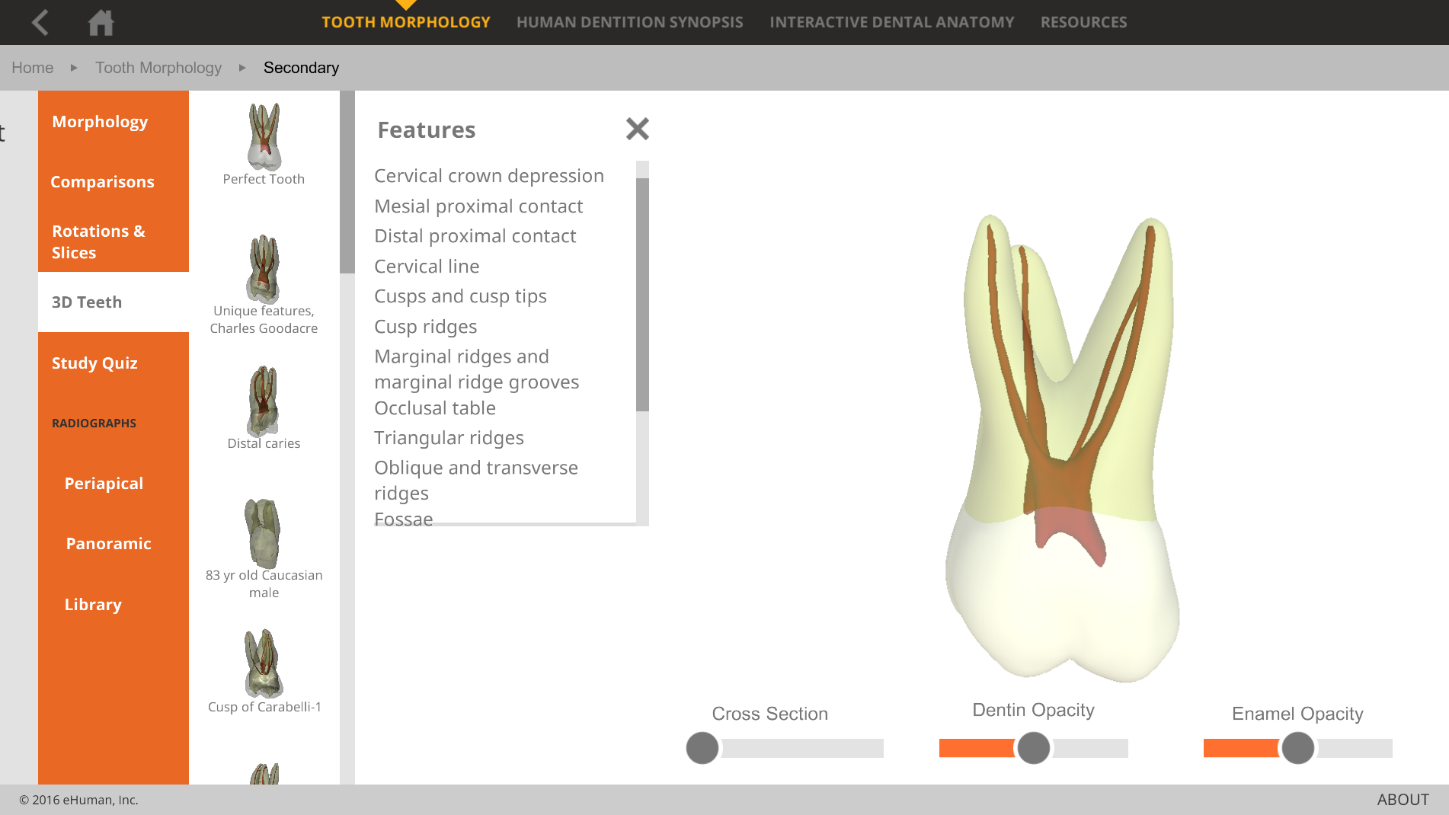The width and height of the screenshot is (1449, 815).
Task: Click the Secondary breadcrumb
Action: click(301, 68)
